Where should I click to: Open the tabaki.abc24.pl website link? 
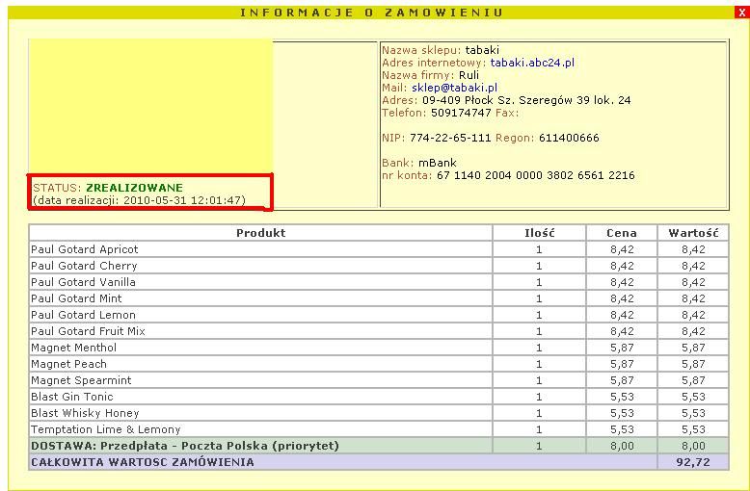[532, 63]
